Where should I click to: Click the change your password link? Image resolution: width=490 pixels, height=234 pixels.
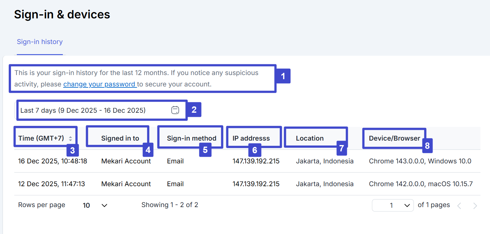[100, 84]
